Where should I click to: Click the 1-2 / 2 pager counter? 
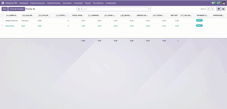click(203, 9)
